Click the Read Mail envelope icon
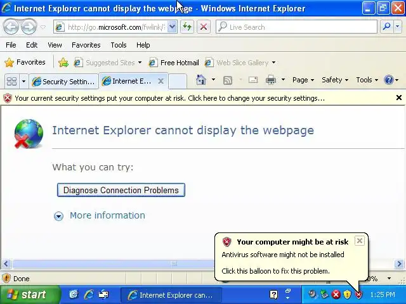The width and height of the screenshot is (406, 304). pos(253,80)
